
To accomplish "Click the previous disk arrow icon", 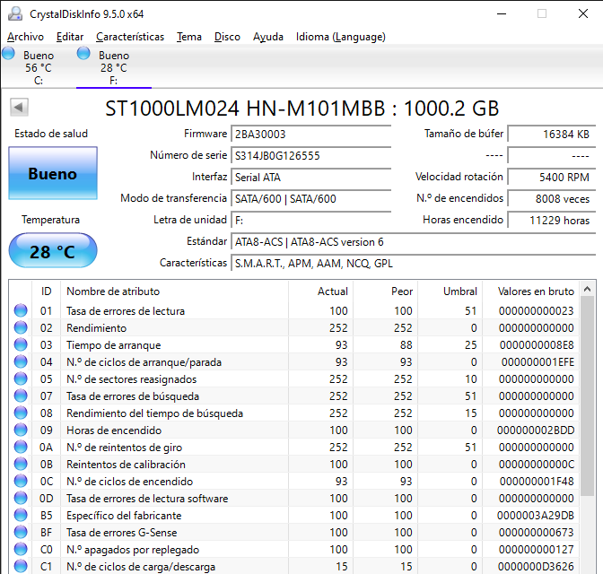I will click(18, 109).
